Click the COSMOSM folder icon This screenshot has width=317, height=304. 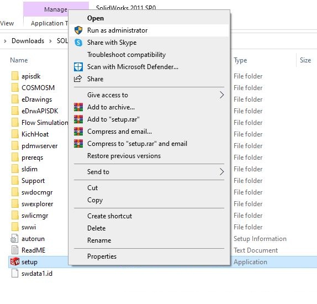click(15, 88)
